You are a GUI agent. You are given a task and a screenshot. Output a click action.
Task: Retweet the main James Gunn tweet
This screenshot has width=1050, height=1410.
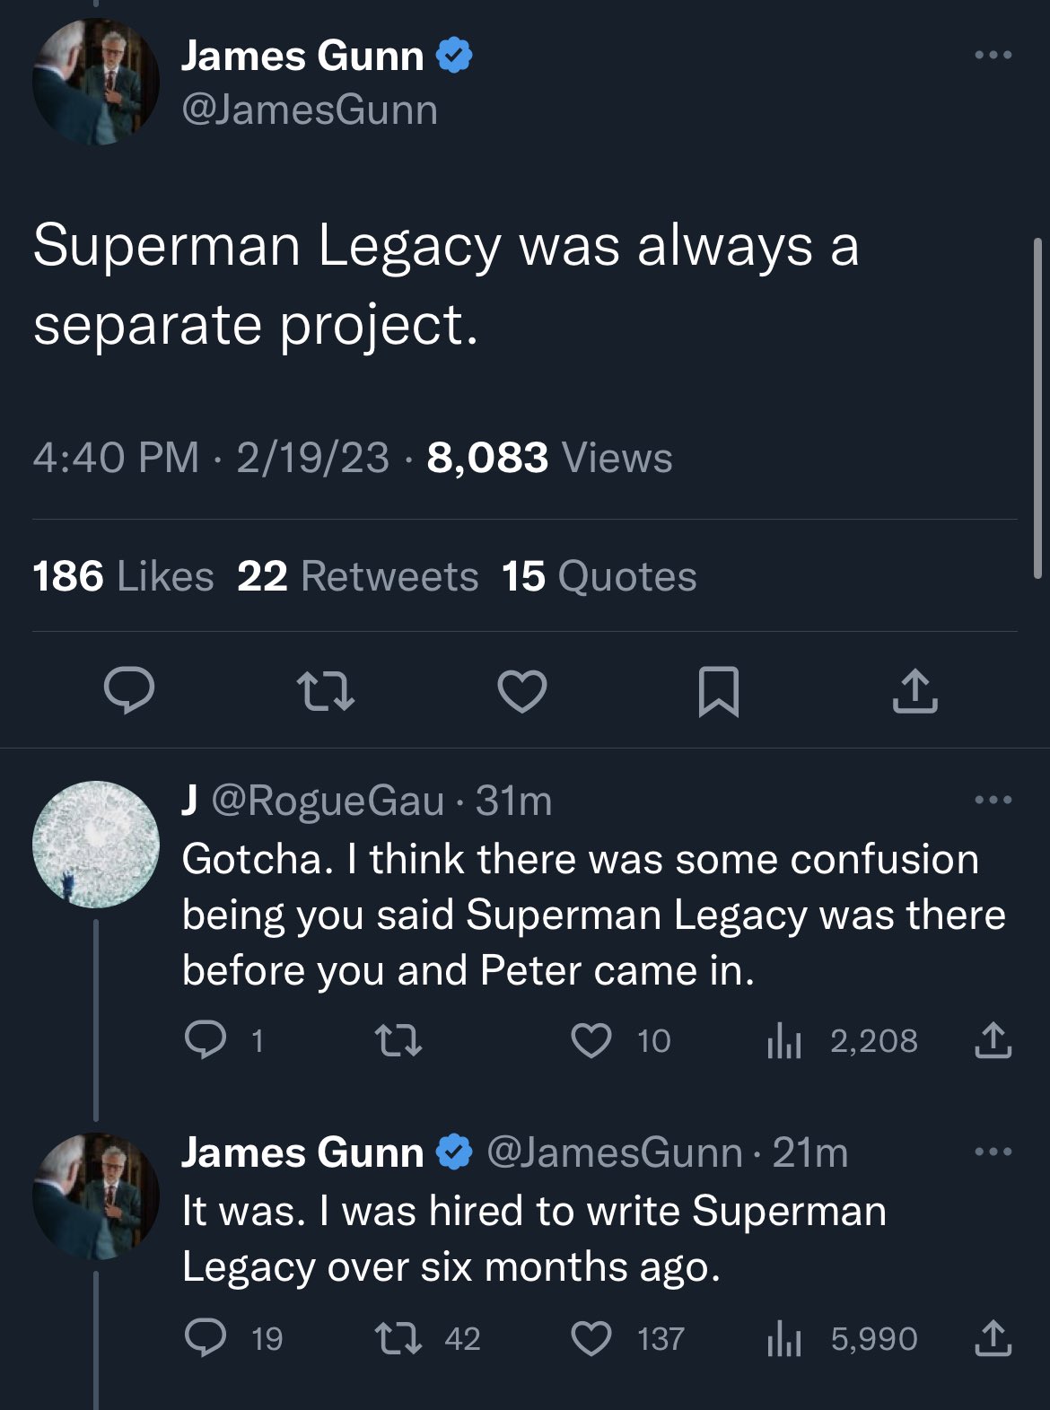[325, 691]
